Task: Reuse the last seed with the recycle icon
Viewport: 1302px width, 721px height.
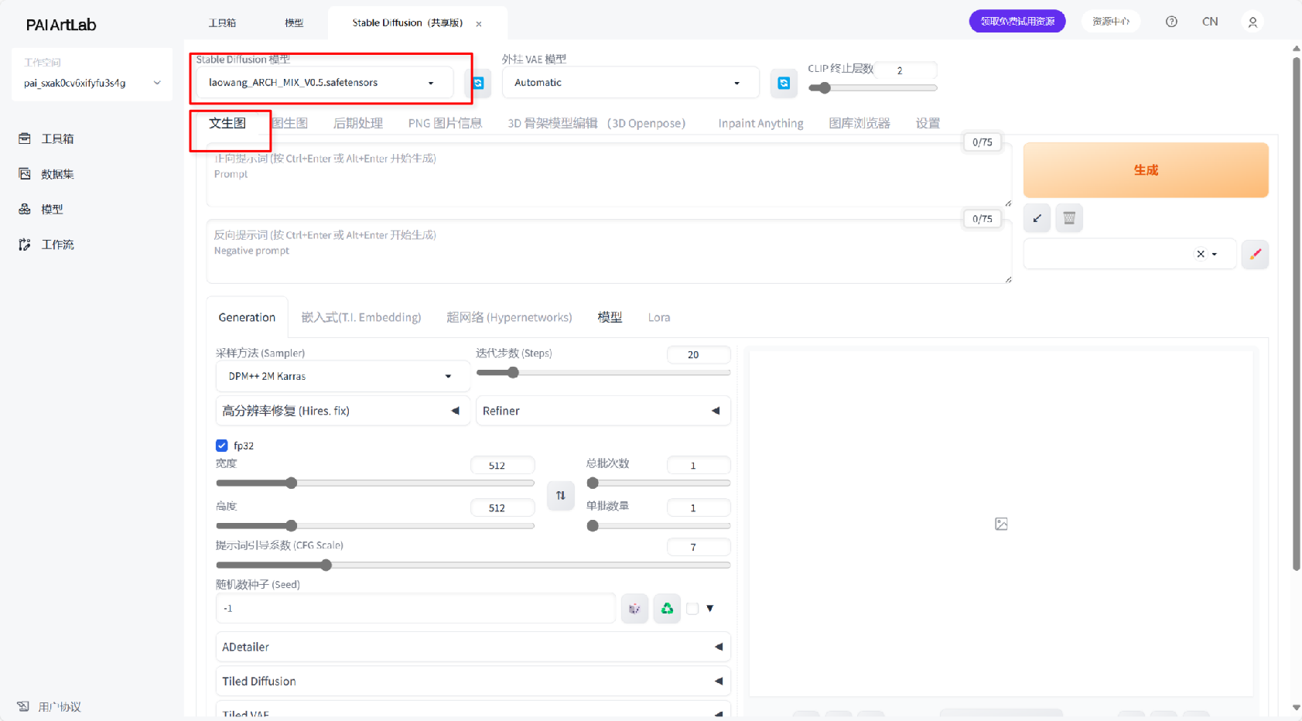Action: tap(667, 609)
